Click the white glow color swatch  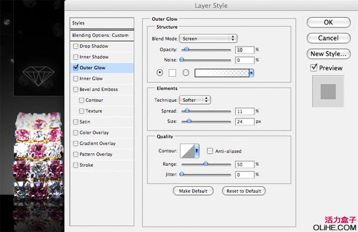(x=172, y=73)
